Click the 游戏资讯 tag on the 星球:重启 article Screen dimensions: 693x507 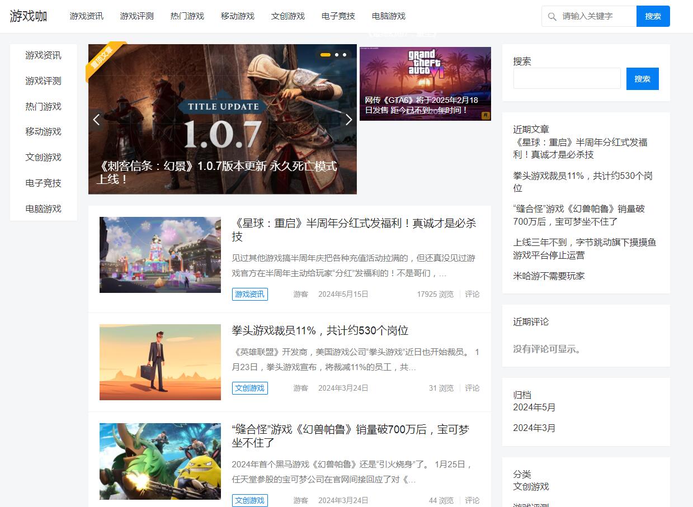tap(250, 294)
